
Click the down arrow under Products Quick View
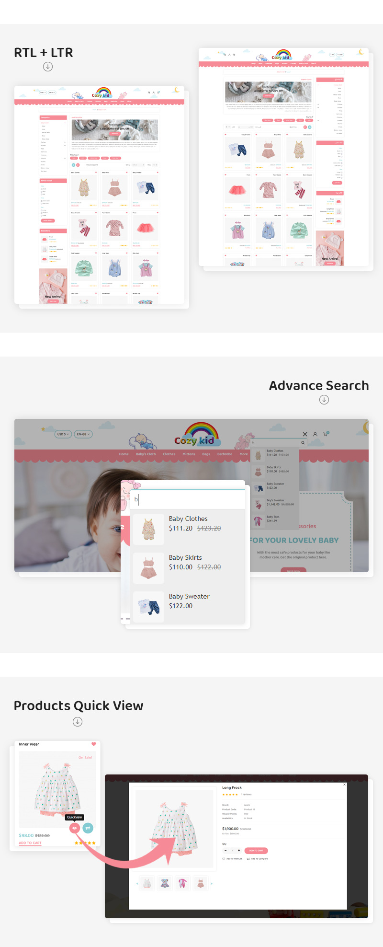point(78,722)
